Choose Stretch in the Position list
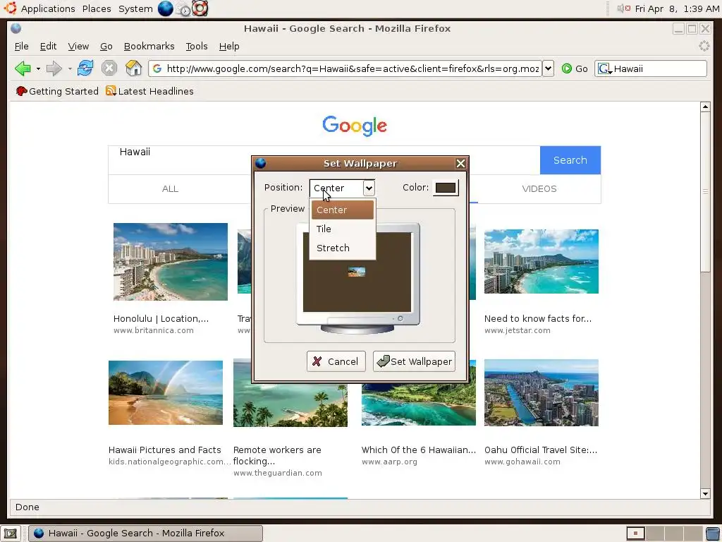Image resolution: width=722 pixels, height=542 pixels. [342, 248]
